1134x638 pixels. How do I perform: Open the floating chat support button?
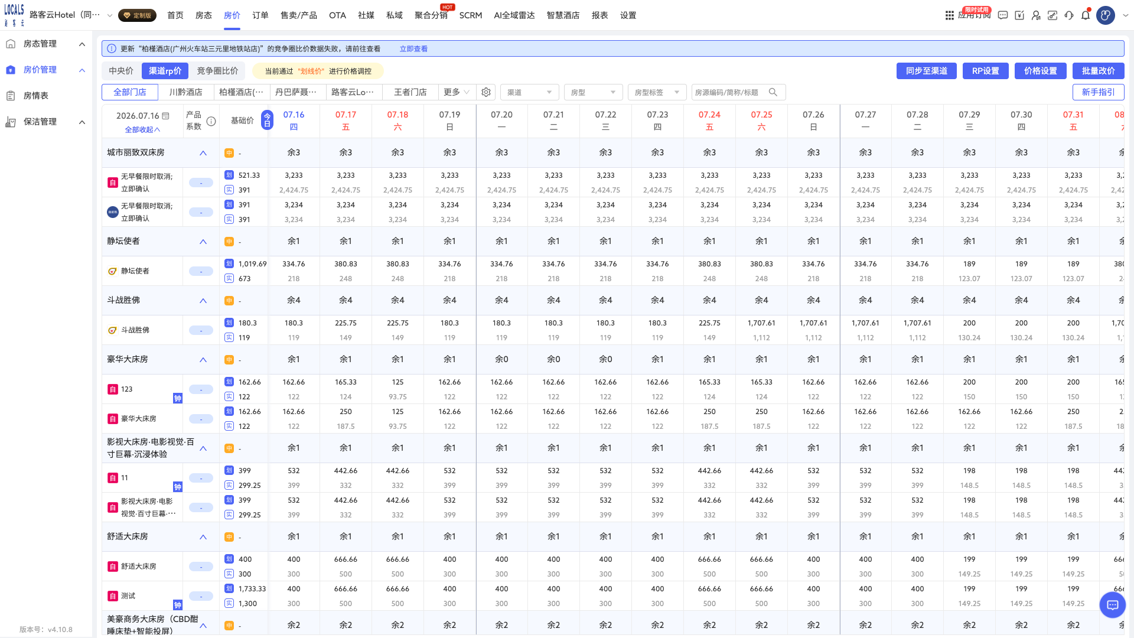coord(1113,604)
